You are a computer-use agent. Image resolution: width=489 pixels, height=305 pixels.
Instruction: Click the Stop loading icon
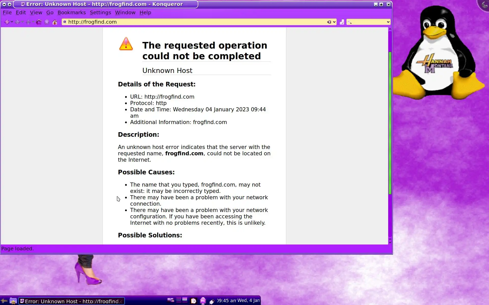pos(47,22)
